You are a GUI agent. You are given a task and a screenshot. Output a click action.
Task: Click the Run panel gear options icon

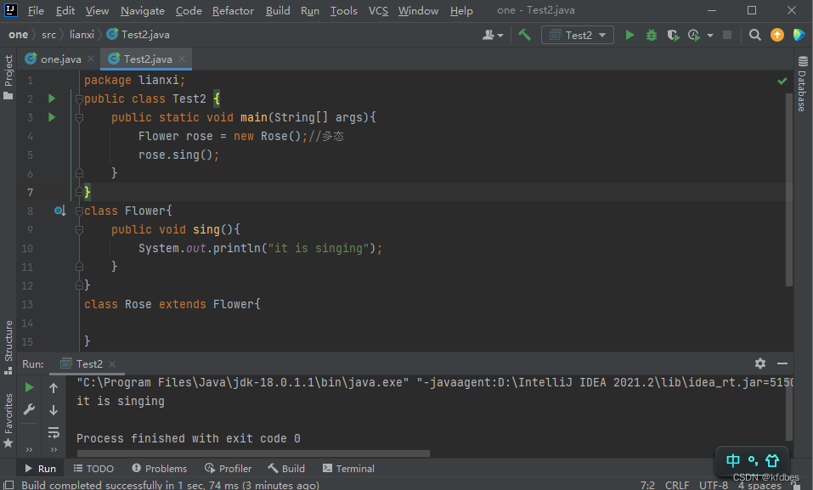pyautogui.click(x=760, y=363)
